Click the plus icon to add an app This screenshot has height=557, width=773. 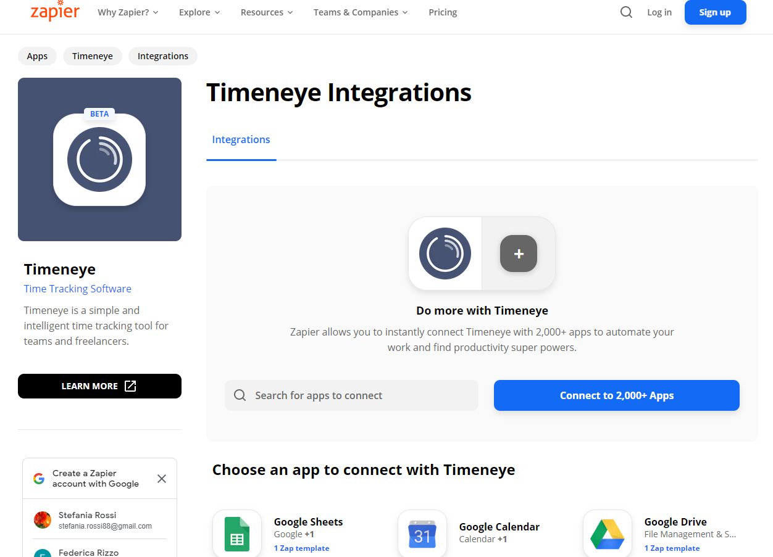[x=519, y=254]
